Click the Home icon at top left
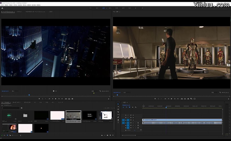Image resolution: width=231 pixels, height=141 pixels. pos(2,8)
